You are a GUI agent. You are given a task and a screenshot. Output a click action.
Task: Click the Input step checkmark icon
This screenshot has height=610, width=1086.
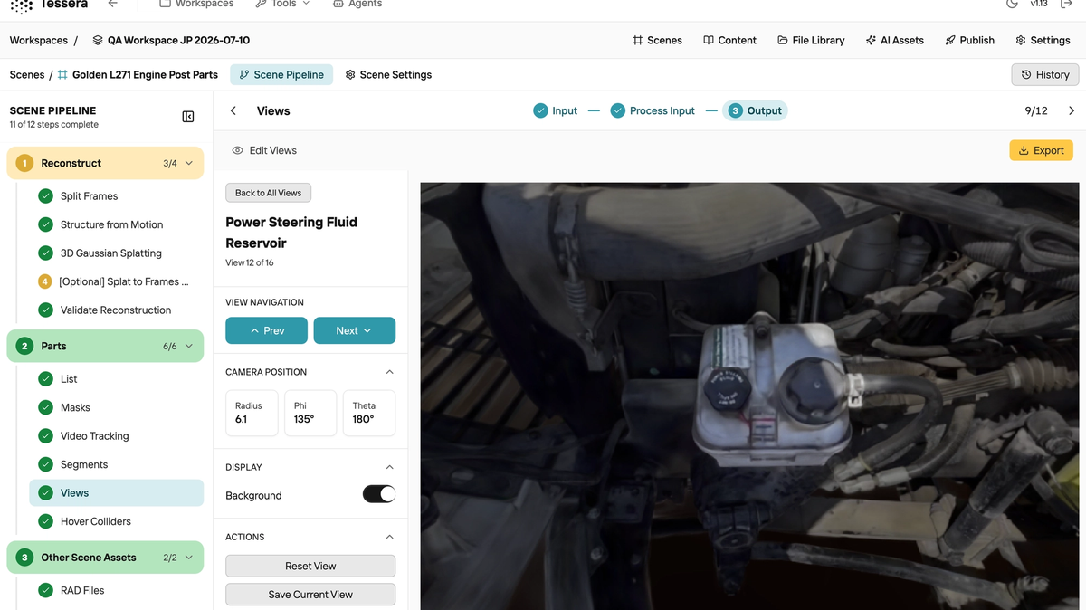pyautogui.click(x=540, y=110)
